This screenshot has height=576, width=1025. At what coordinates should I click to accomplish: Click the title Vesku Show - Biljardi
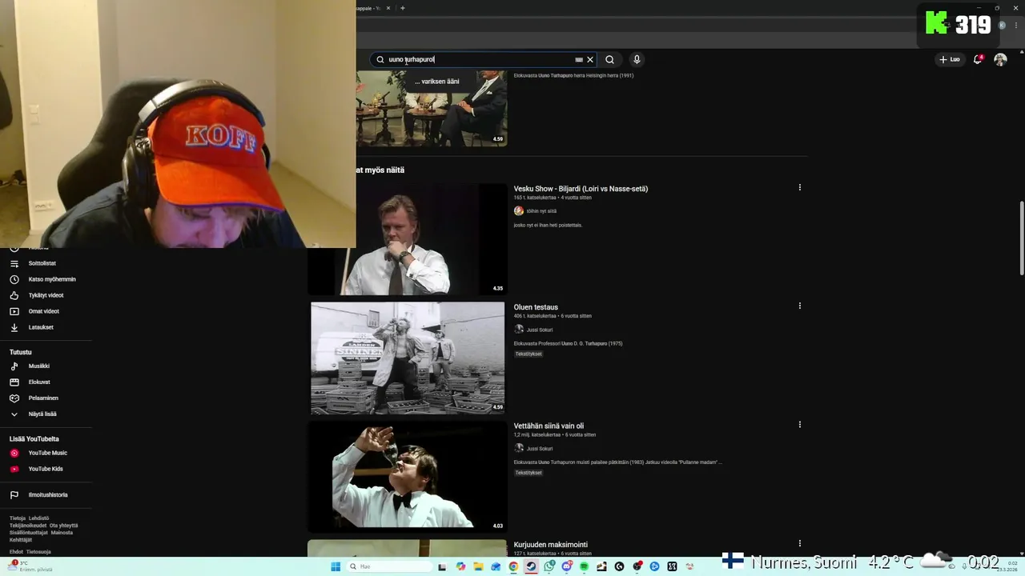point(581,189)
